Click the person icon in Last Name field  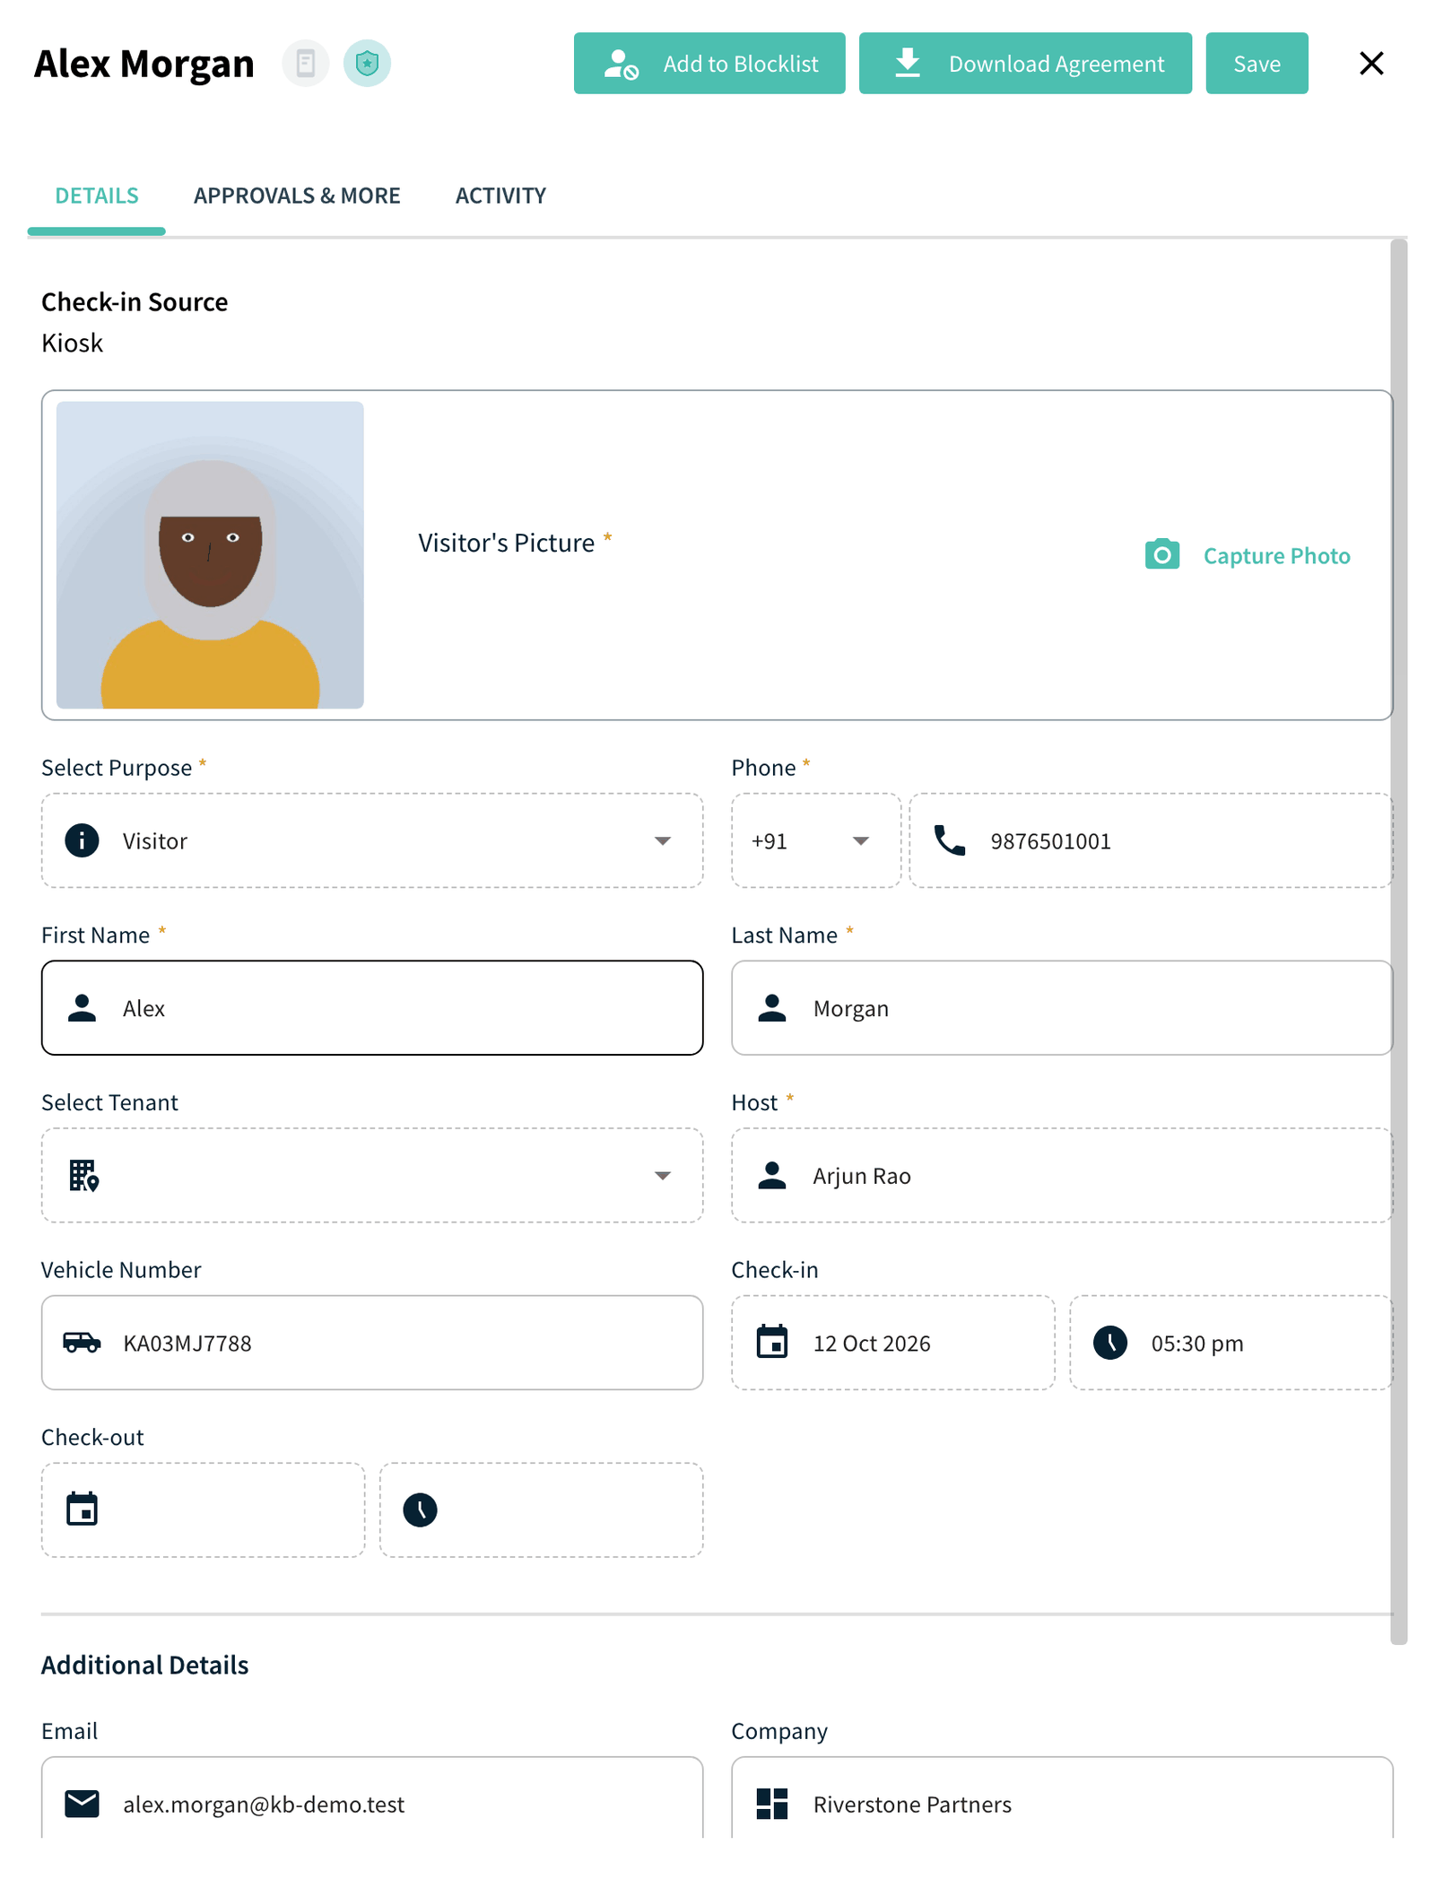click(x=771, y=1007)
